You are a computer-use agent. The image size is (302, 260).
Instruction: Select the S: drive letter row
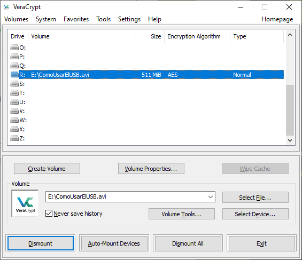[x=22, y=84]
